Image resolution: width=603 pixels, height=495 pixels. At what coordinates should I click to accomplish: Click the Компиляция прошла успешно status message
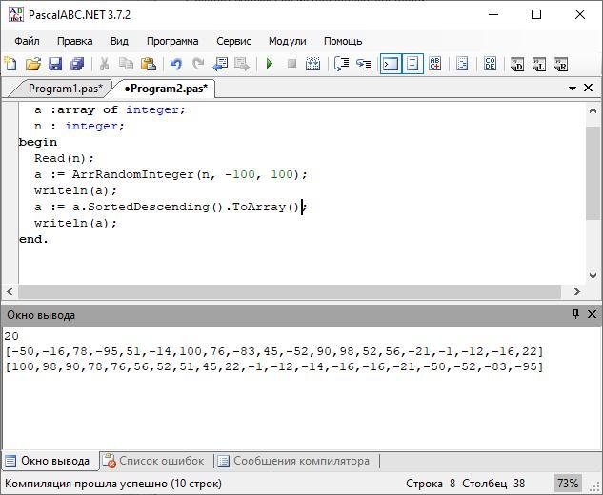113,484
